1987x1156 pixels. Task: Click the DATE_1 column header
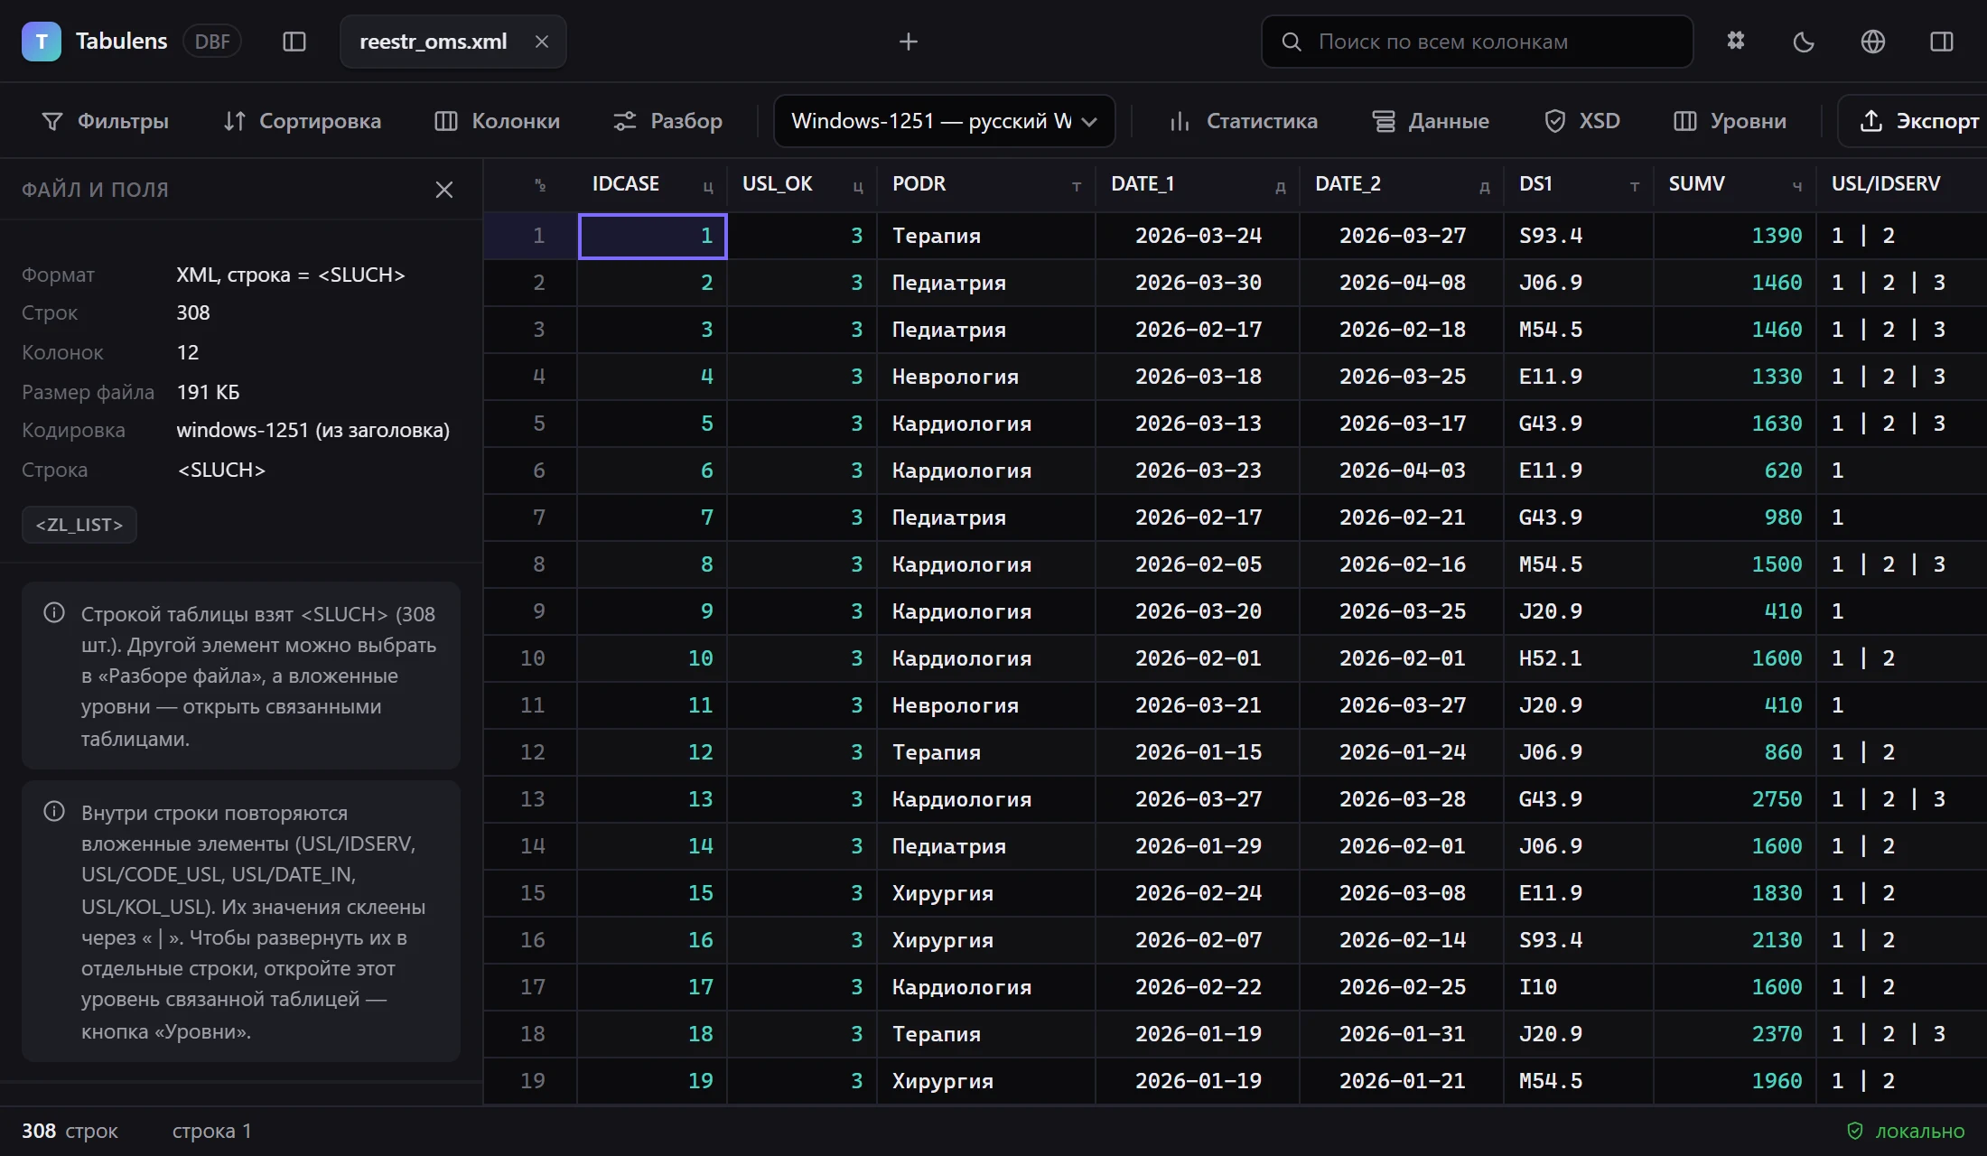1198,184
